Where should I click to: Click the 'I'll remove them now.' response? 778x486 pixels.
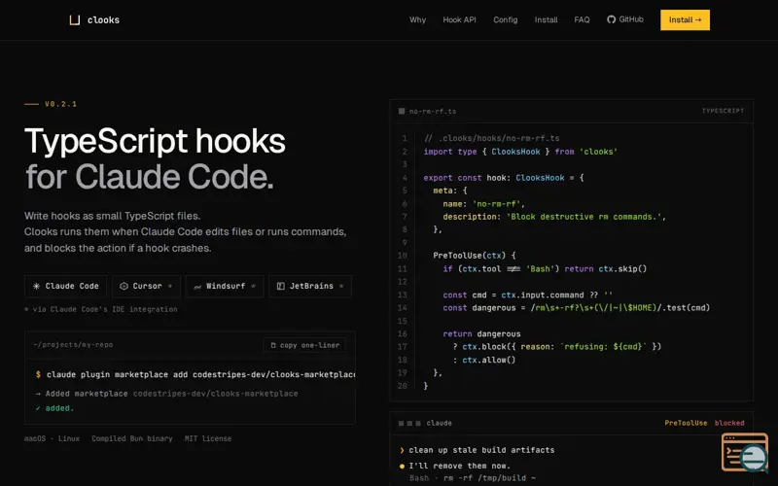(459, 466)
